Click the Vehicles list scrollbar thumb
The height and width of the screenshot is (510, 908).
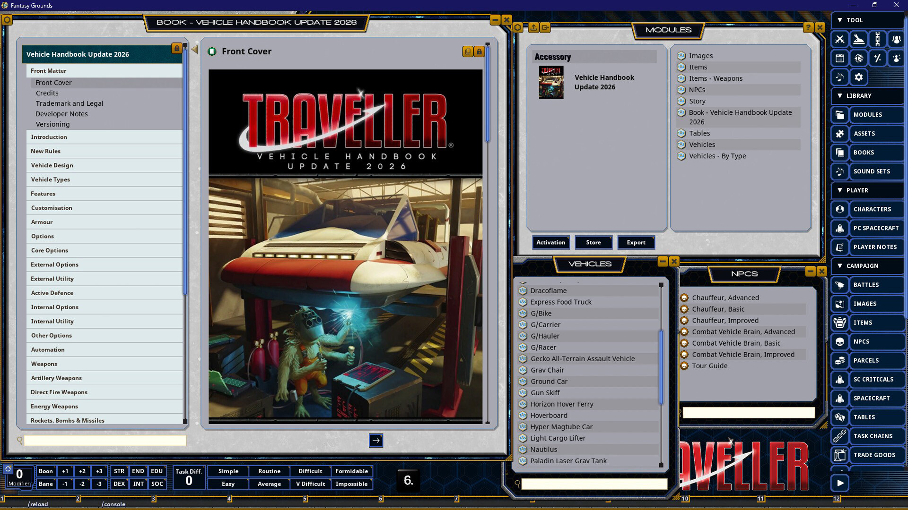pyautogui.click(x=661, y=367)
